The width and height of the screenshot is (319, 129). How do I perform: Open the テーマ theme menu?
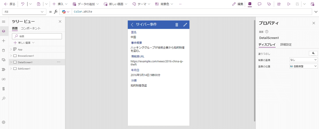pos(141,4)
